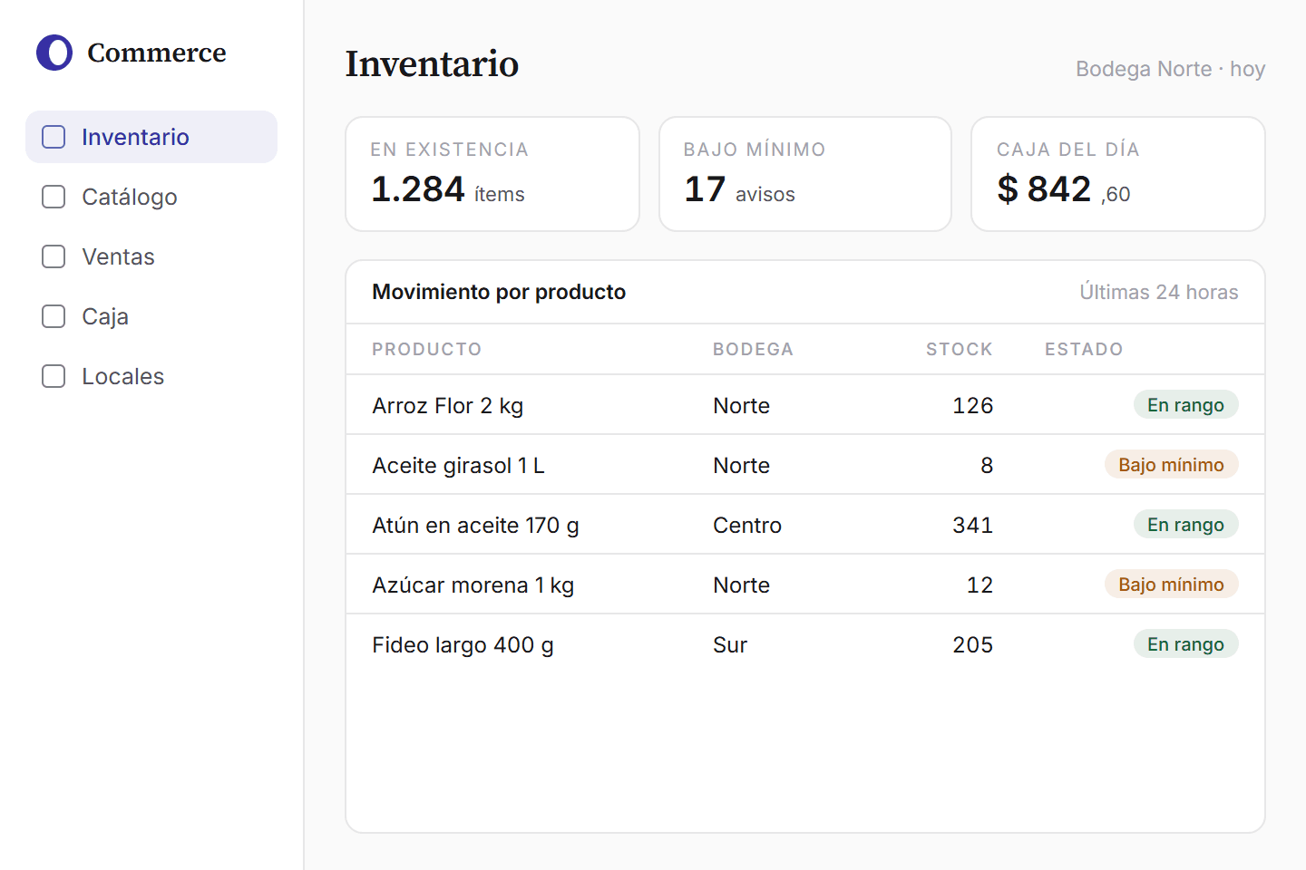Screen dimensions: 1306x870
Task: Sort by the Stock column header
Action: pos(959,349)
